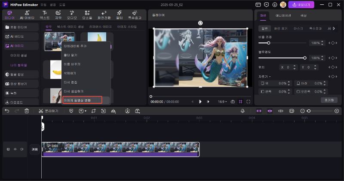Start voiceover with the microphone icon
344x181 pixels.
[x=243, y=111]
